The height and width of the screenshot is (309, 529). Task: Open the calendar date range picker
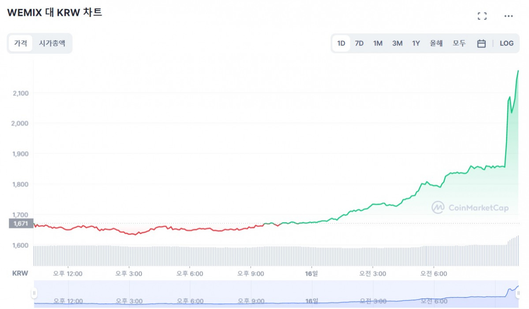481,43
